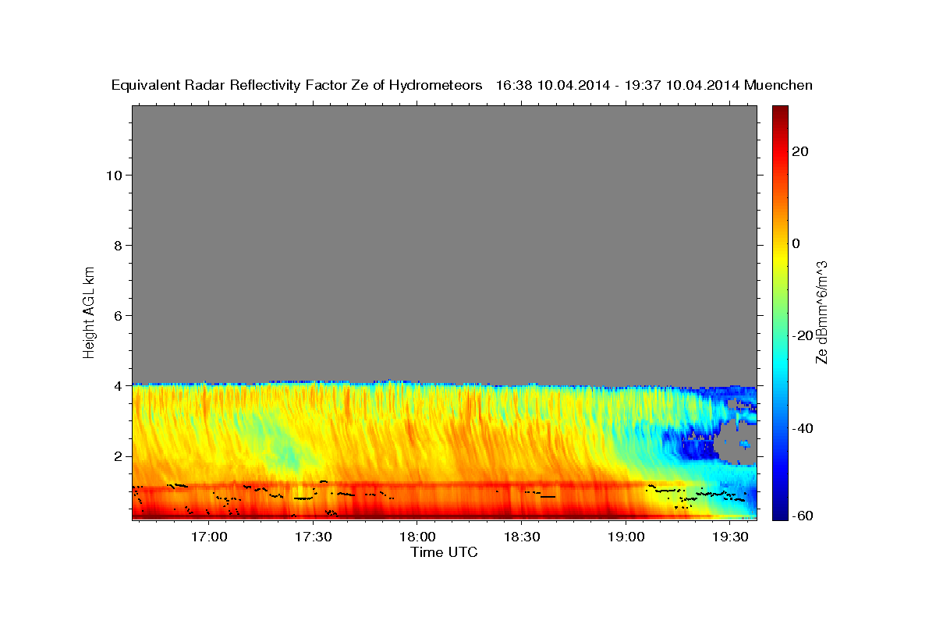Click the 19:00 time tick label

pos(626,537)
